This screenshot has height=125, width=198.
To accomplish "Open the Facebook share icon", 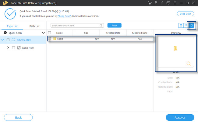I will (162, 3).
